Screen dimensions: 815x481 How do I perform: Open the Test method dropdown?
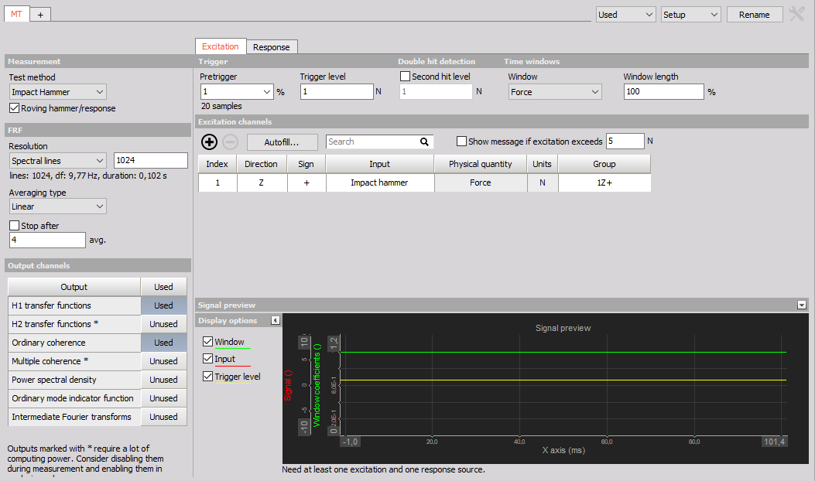57,91
